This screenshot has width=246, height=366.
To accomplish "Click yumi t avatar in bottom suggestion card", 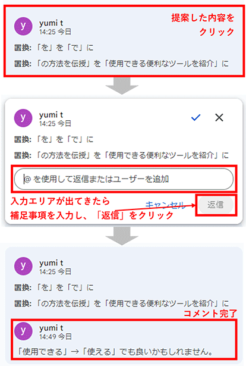I will click(23, 266).
